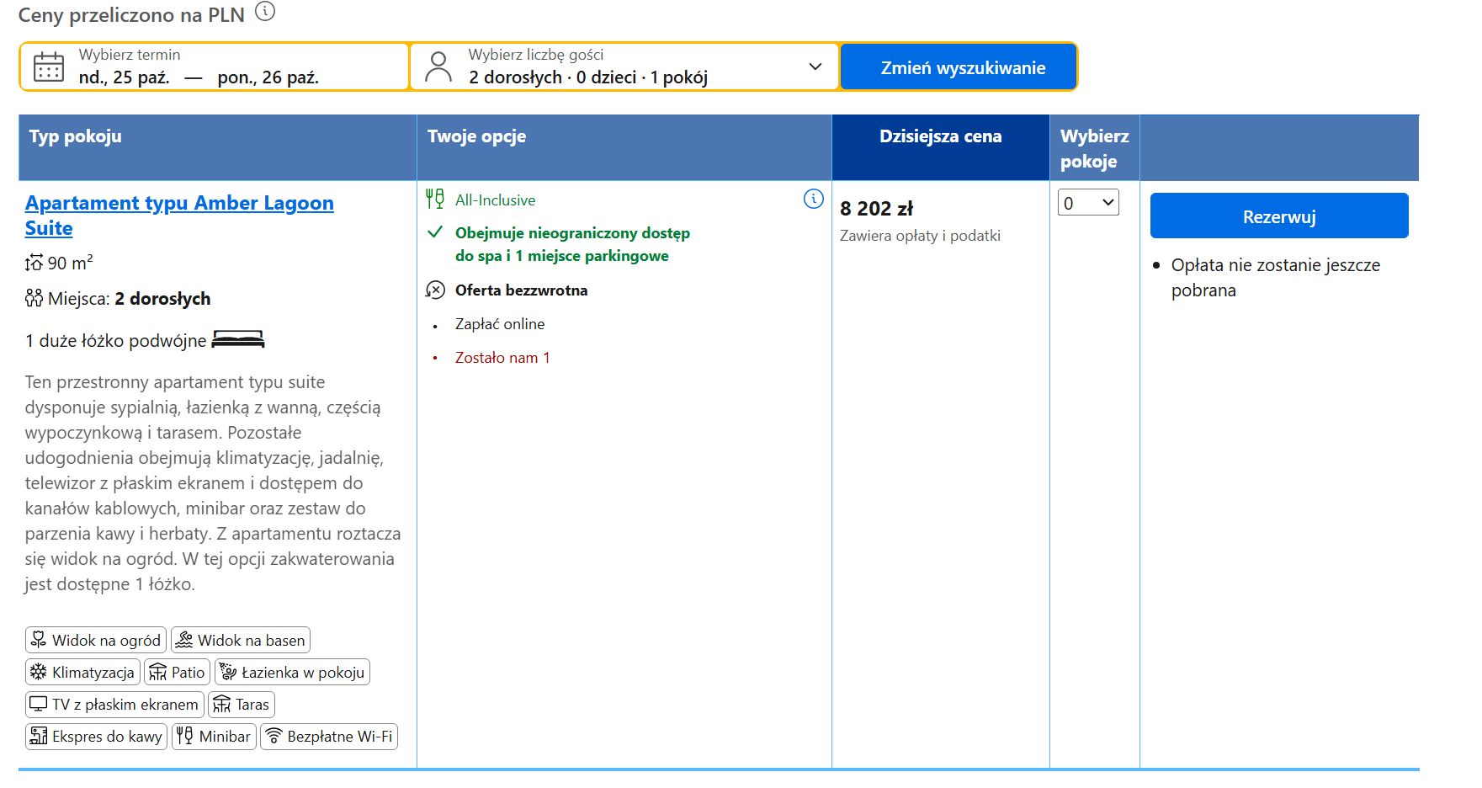Click the calendar icon in date picker
Viewport: 1482px width, 788px height.
49,67
